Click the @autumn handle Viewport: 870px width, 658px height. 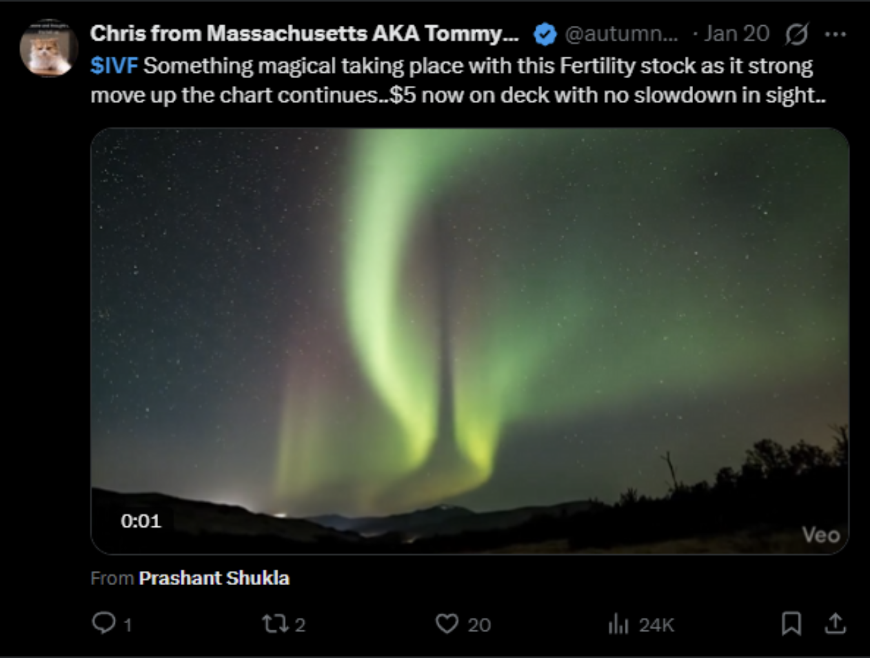(x=621, y=34)
